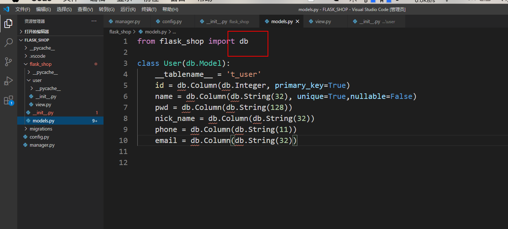Expand the migrations folder
This screenshot has height=229, width=508.
click(x=60, y=129)
